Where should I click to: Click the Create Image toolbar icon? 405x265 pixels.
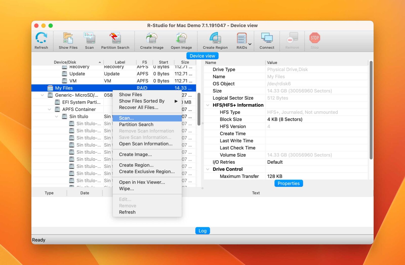[151, 40]
